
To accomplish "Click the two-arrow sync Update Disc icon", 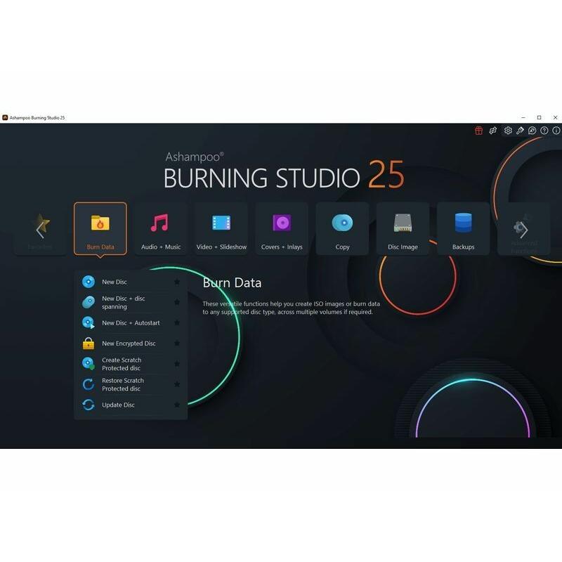I will (x=89, y=405).
